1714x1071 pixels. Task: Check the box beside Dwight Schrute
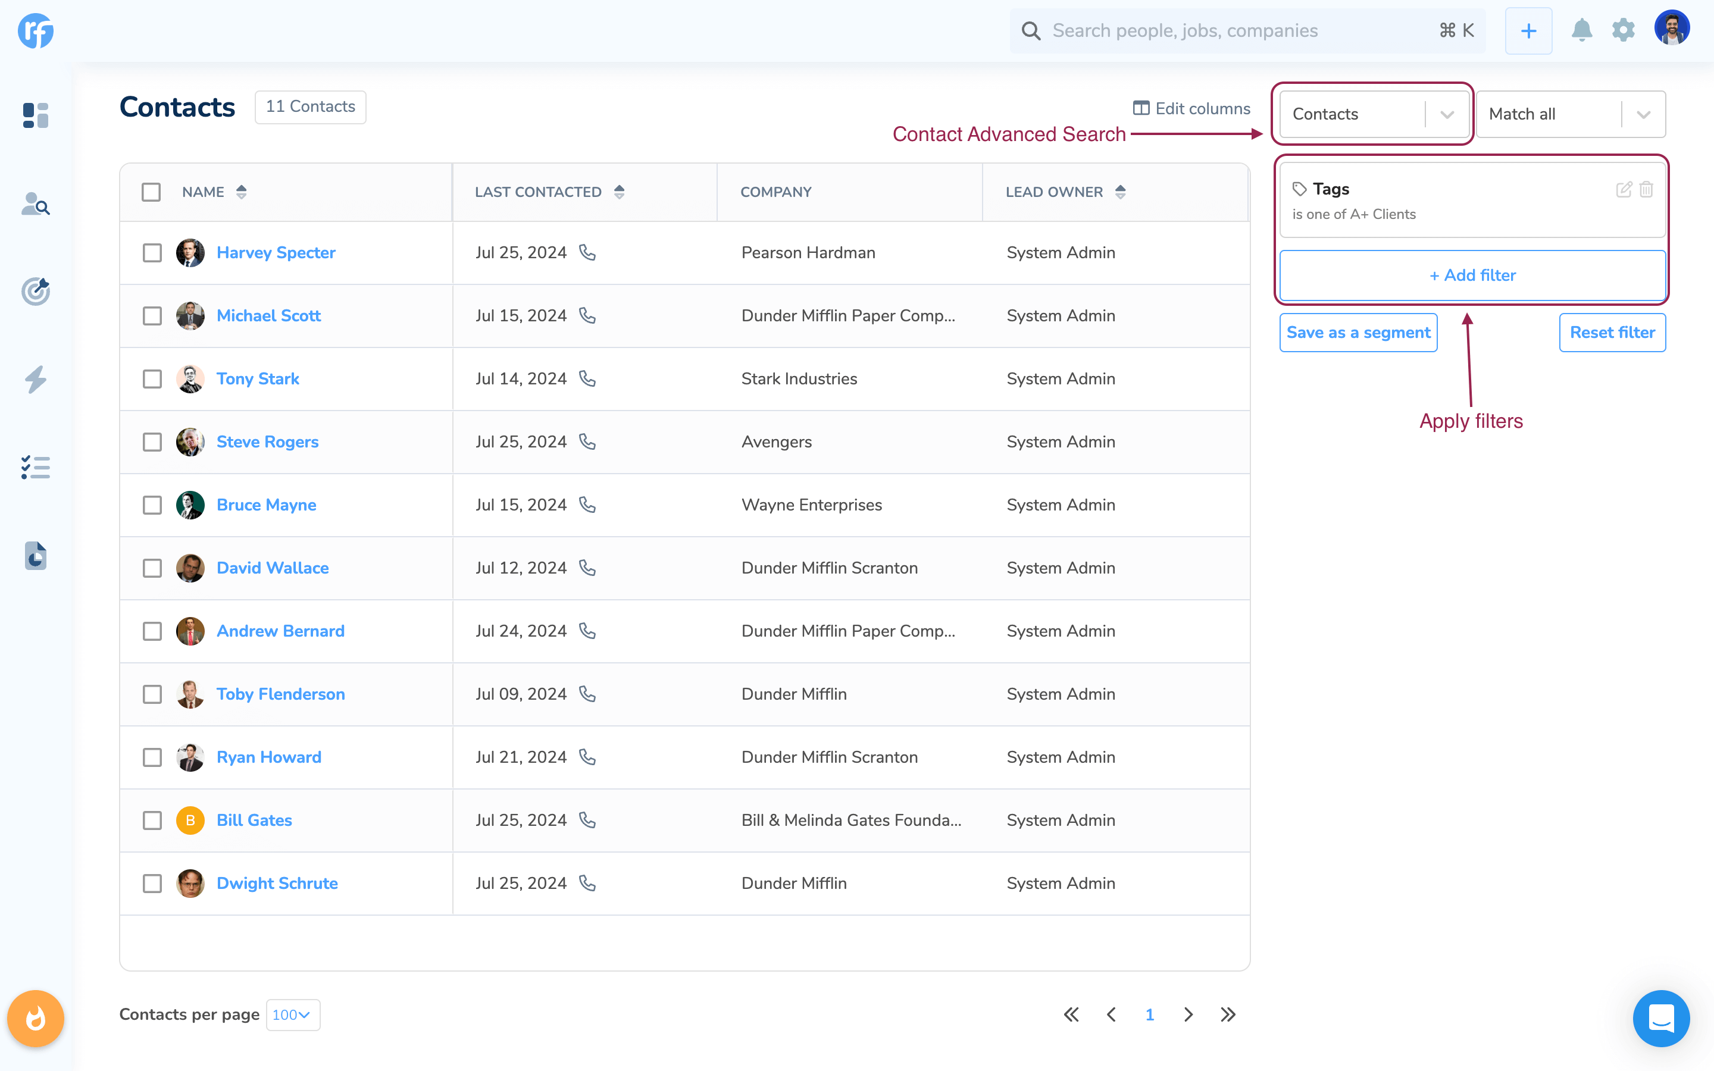(x=152, y=884)
